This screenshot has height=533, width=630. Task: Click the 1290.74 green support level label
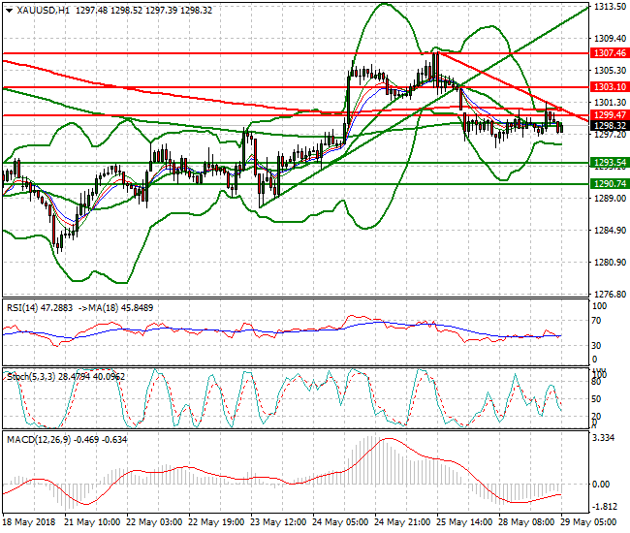tap(610, 184)
